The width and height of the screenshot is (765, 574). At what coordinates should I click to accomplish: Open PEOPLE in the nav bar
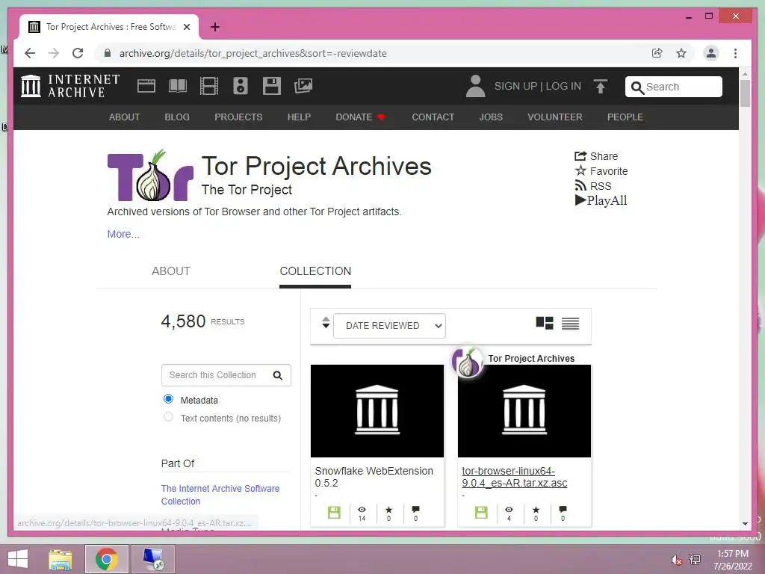(x=625, y=117)
